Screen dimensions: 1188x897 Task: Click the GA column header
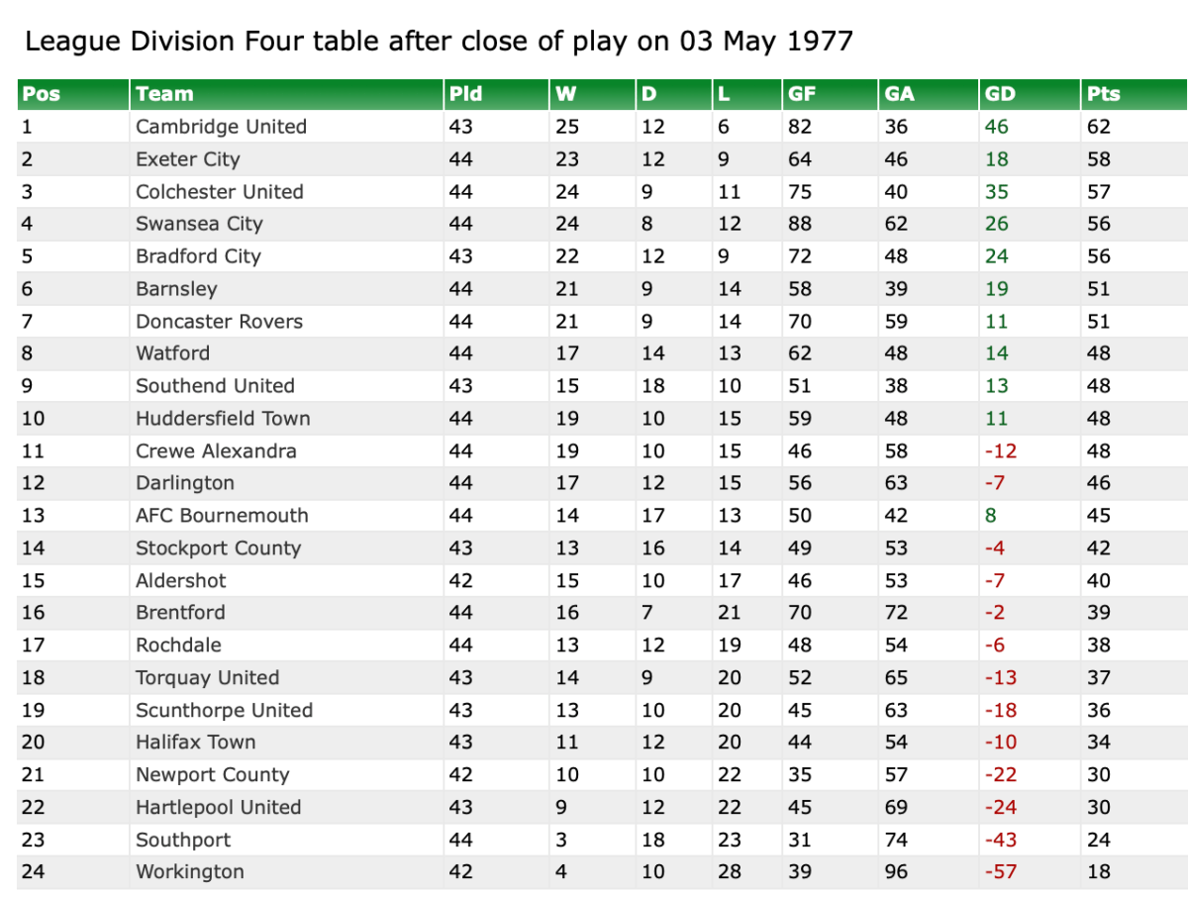click(899, 94)
